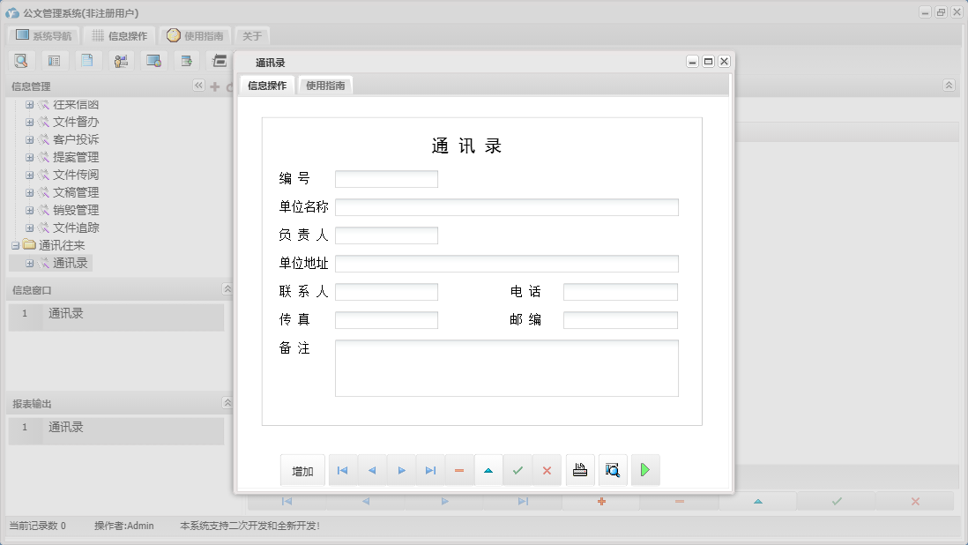
Task: Click the print icon in the 通讯录 dialog
Action: coord(580,470)
